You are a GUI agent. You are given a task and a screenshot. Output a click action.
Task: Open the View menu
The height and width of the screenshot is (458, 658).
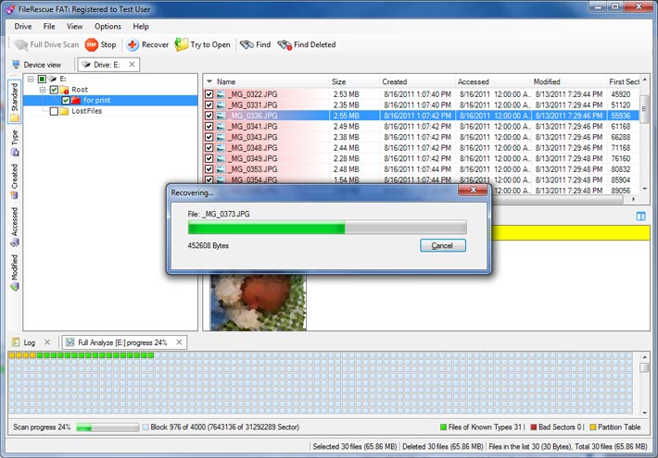pyautogui.click(x=75, y=27)
